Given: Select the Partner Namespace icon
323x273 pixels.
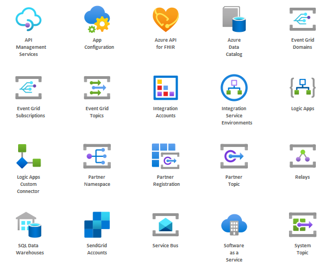Looking at the screenshot, I should 97,156.
